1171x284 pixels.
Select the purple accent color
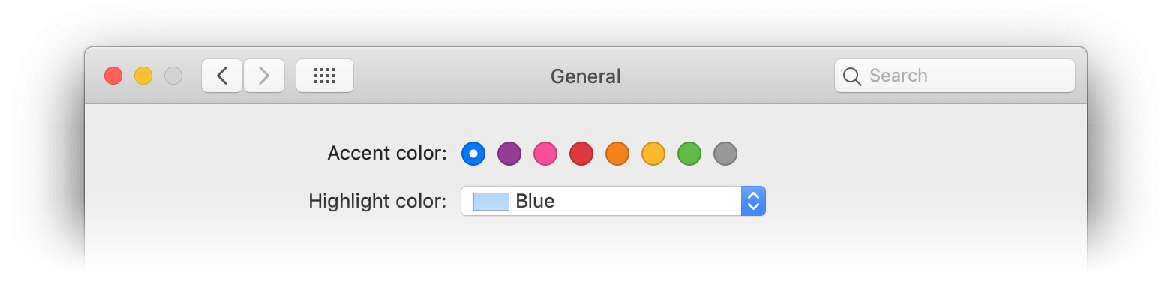pyautogui.click(x=509, y=154)
